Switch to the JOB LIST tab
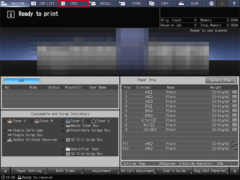Viewport: 240px width, 180px height. click(x=44, y=3)
